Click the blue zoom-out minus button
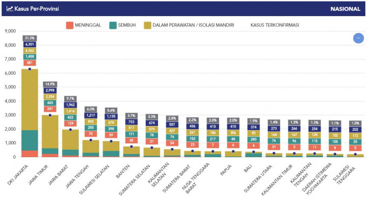The width and height of the screenshot is (367, 197). pyautogui.click(x=358, y=38)
